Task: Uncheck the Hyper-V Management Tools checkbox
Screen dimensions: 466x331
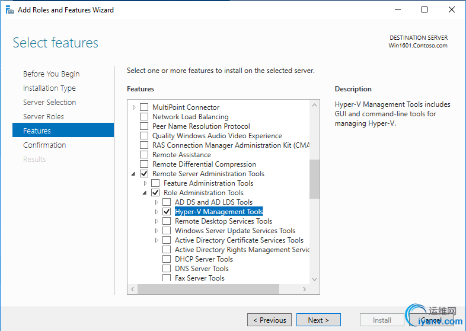Action: pos(167,212)
